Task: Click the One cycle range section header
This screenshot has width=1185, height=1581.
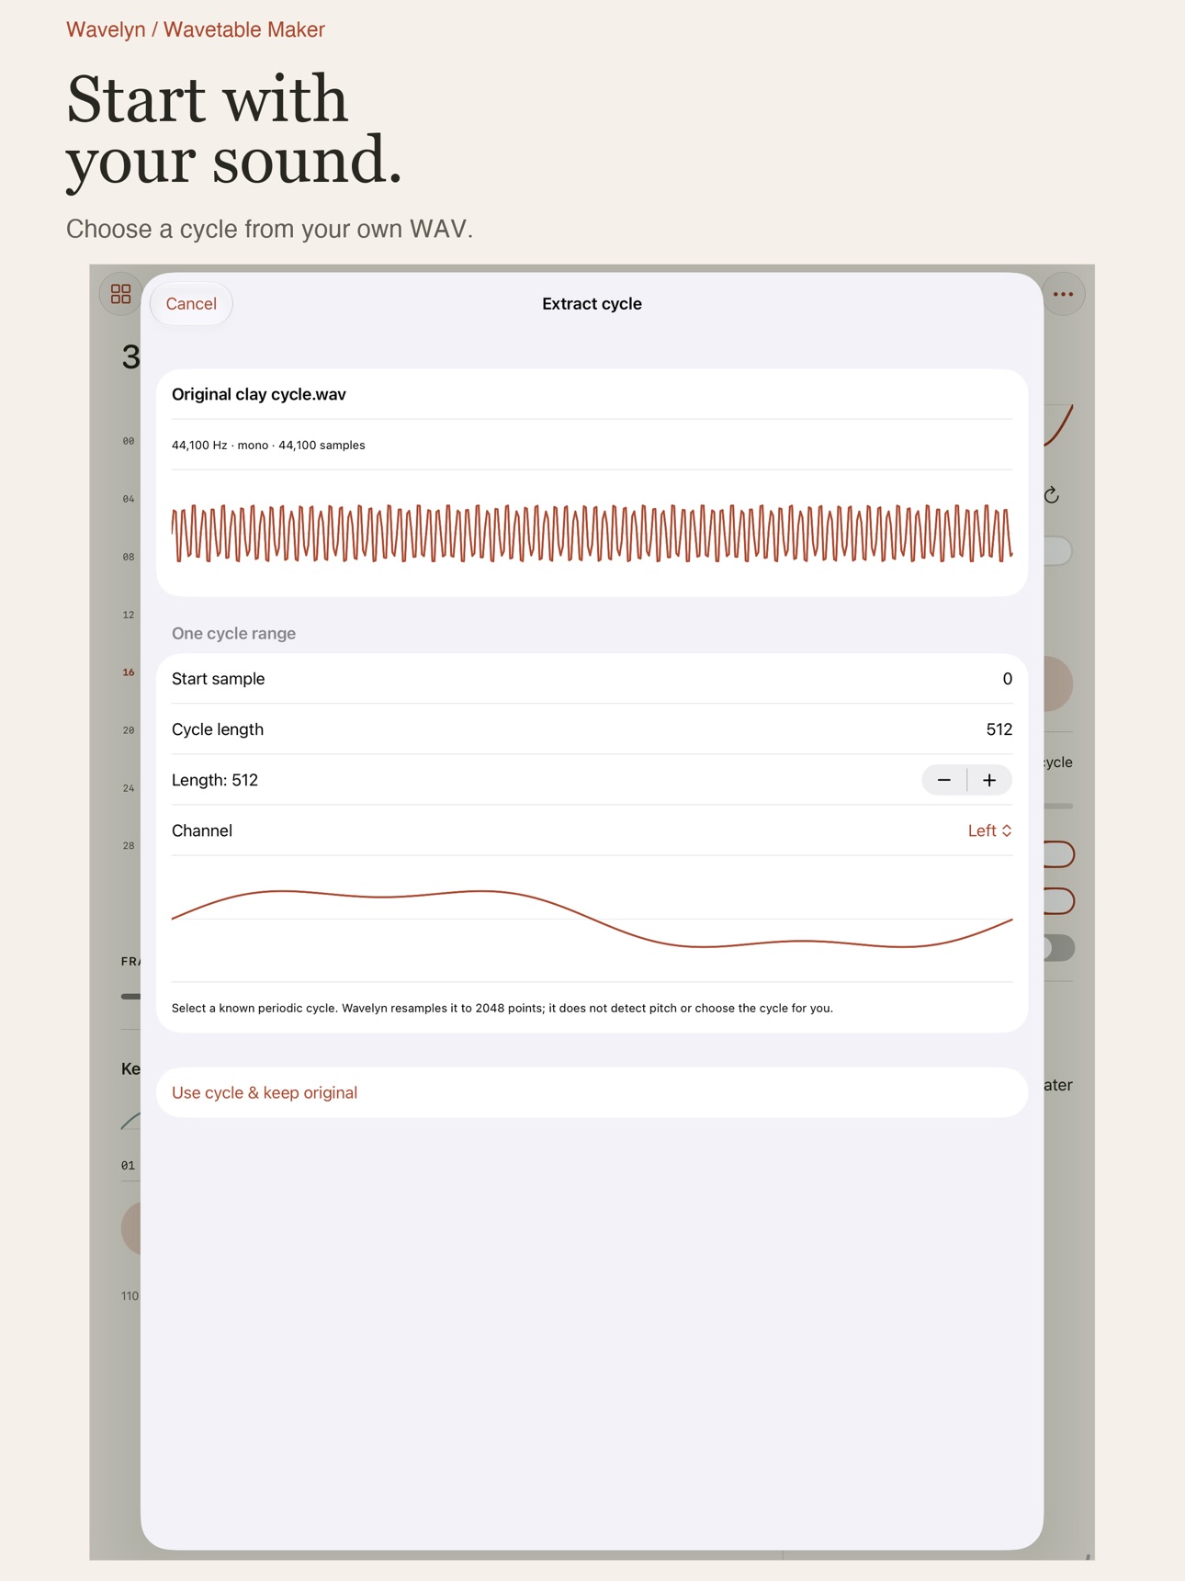Action: (x=233, y=633)
